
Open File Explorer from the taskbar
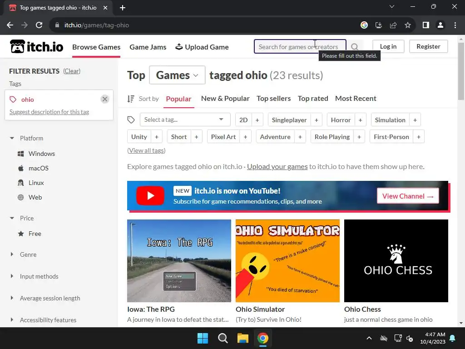tap(242, 338)
